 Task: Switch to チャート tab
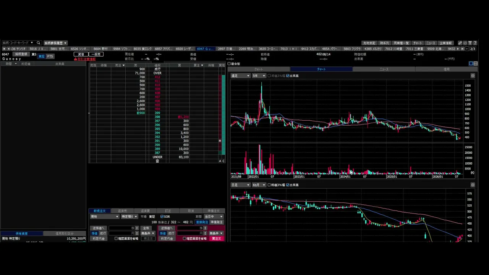321,69
